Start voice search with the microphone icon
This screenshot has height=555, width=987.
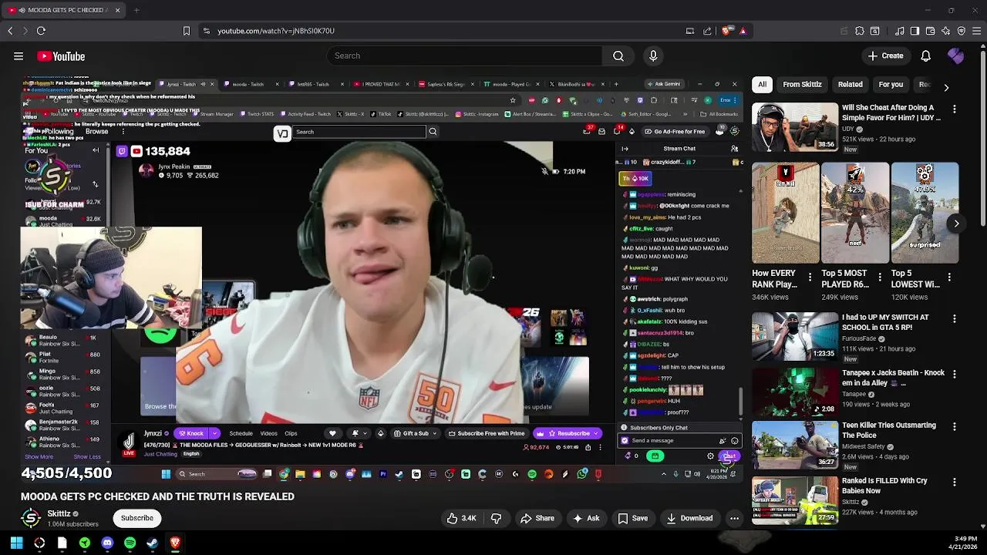point(653,55)
